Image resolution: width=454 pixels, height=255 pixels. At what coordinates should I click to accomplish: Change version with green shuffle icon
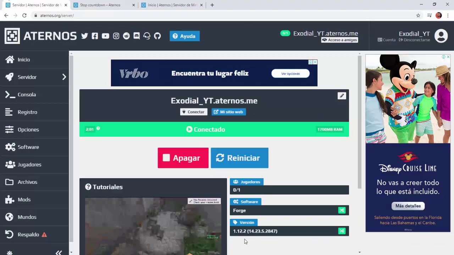342,231
